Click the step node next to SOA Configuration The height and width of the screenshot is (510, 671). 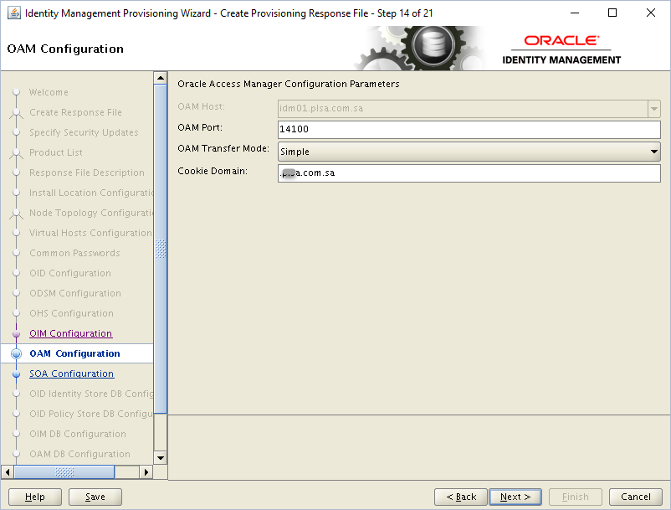point(18,373)
